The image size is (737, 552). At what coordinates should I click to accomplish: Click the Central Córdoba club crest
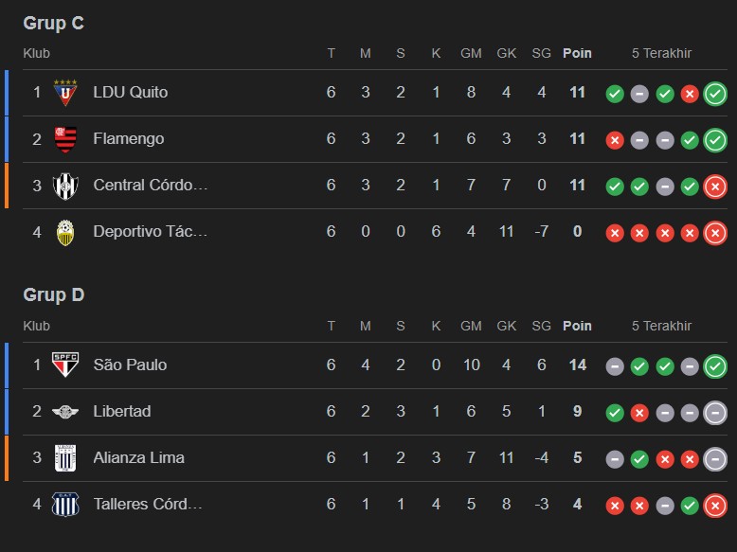coord(64,186)
